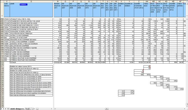188x110 pixels.
Task: Click cell XATRAL LP 10 MG COMP
Action: point(31,38)
